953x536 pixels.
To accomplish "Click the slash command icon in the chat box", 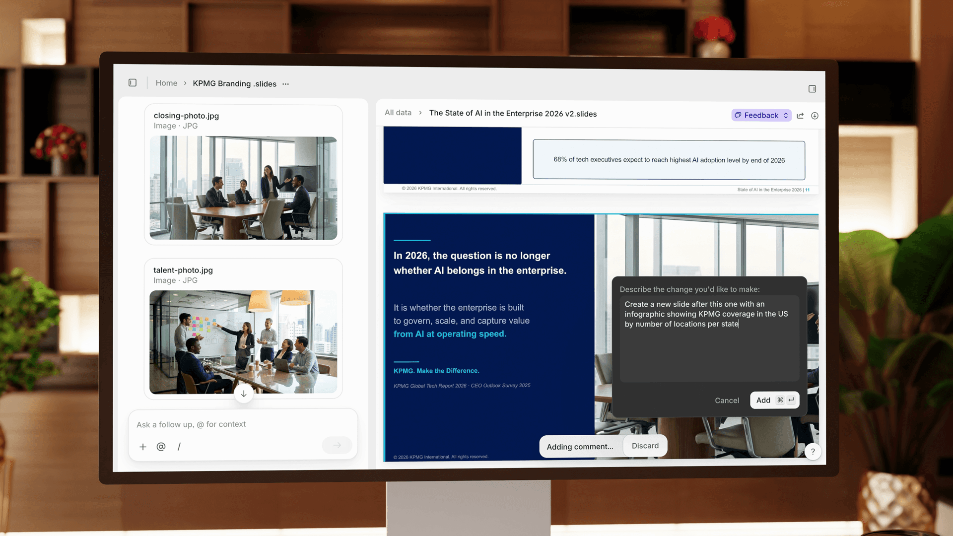I will click(179, 447).
